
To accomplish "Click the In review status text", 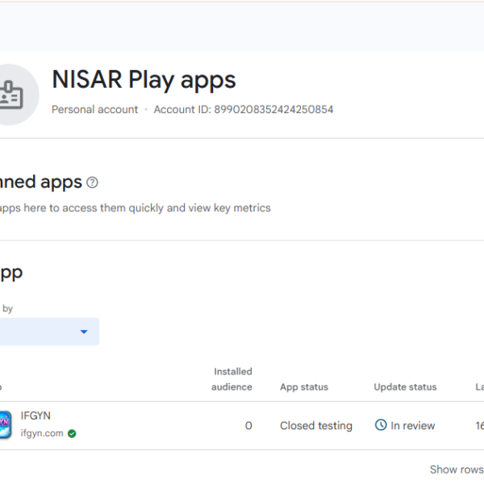I will (x=413, y=426).
